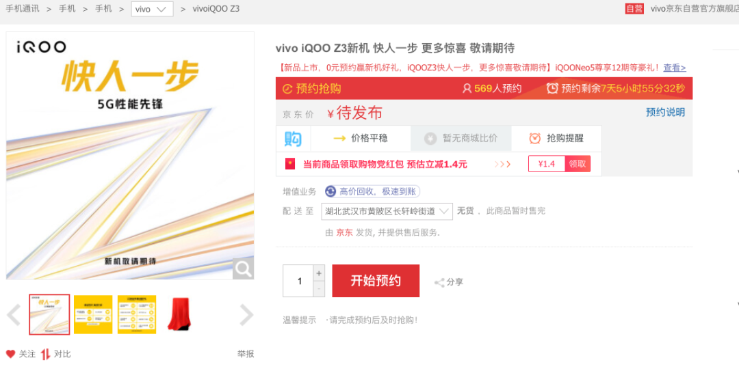Select the 暂无商城比价 tab
739x373 pixels.
[x=461, y=138]
